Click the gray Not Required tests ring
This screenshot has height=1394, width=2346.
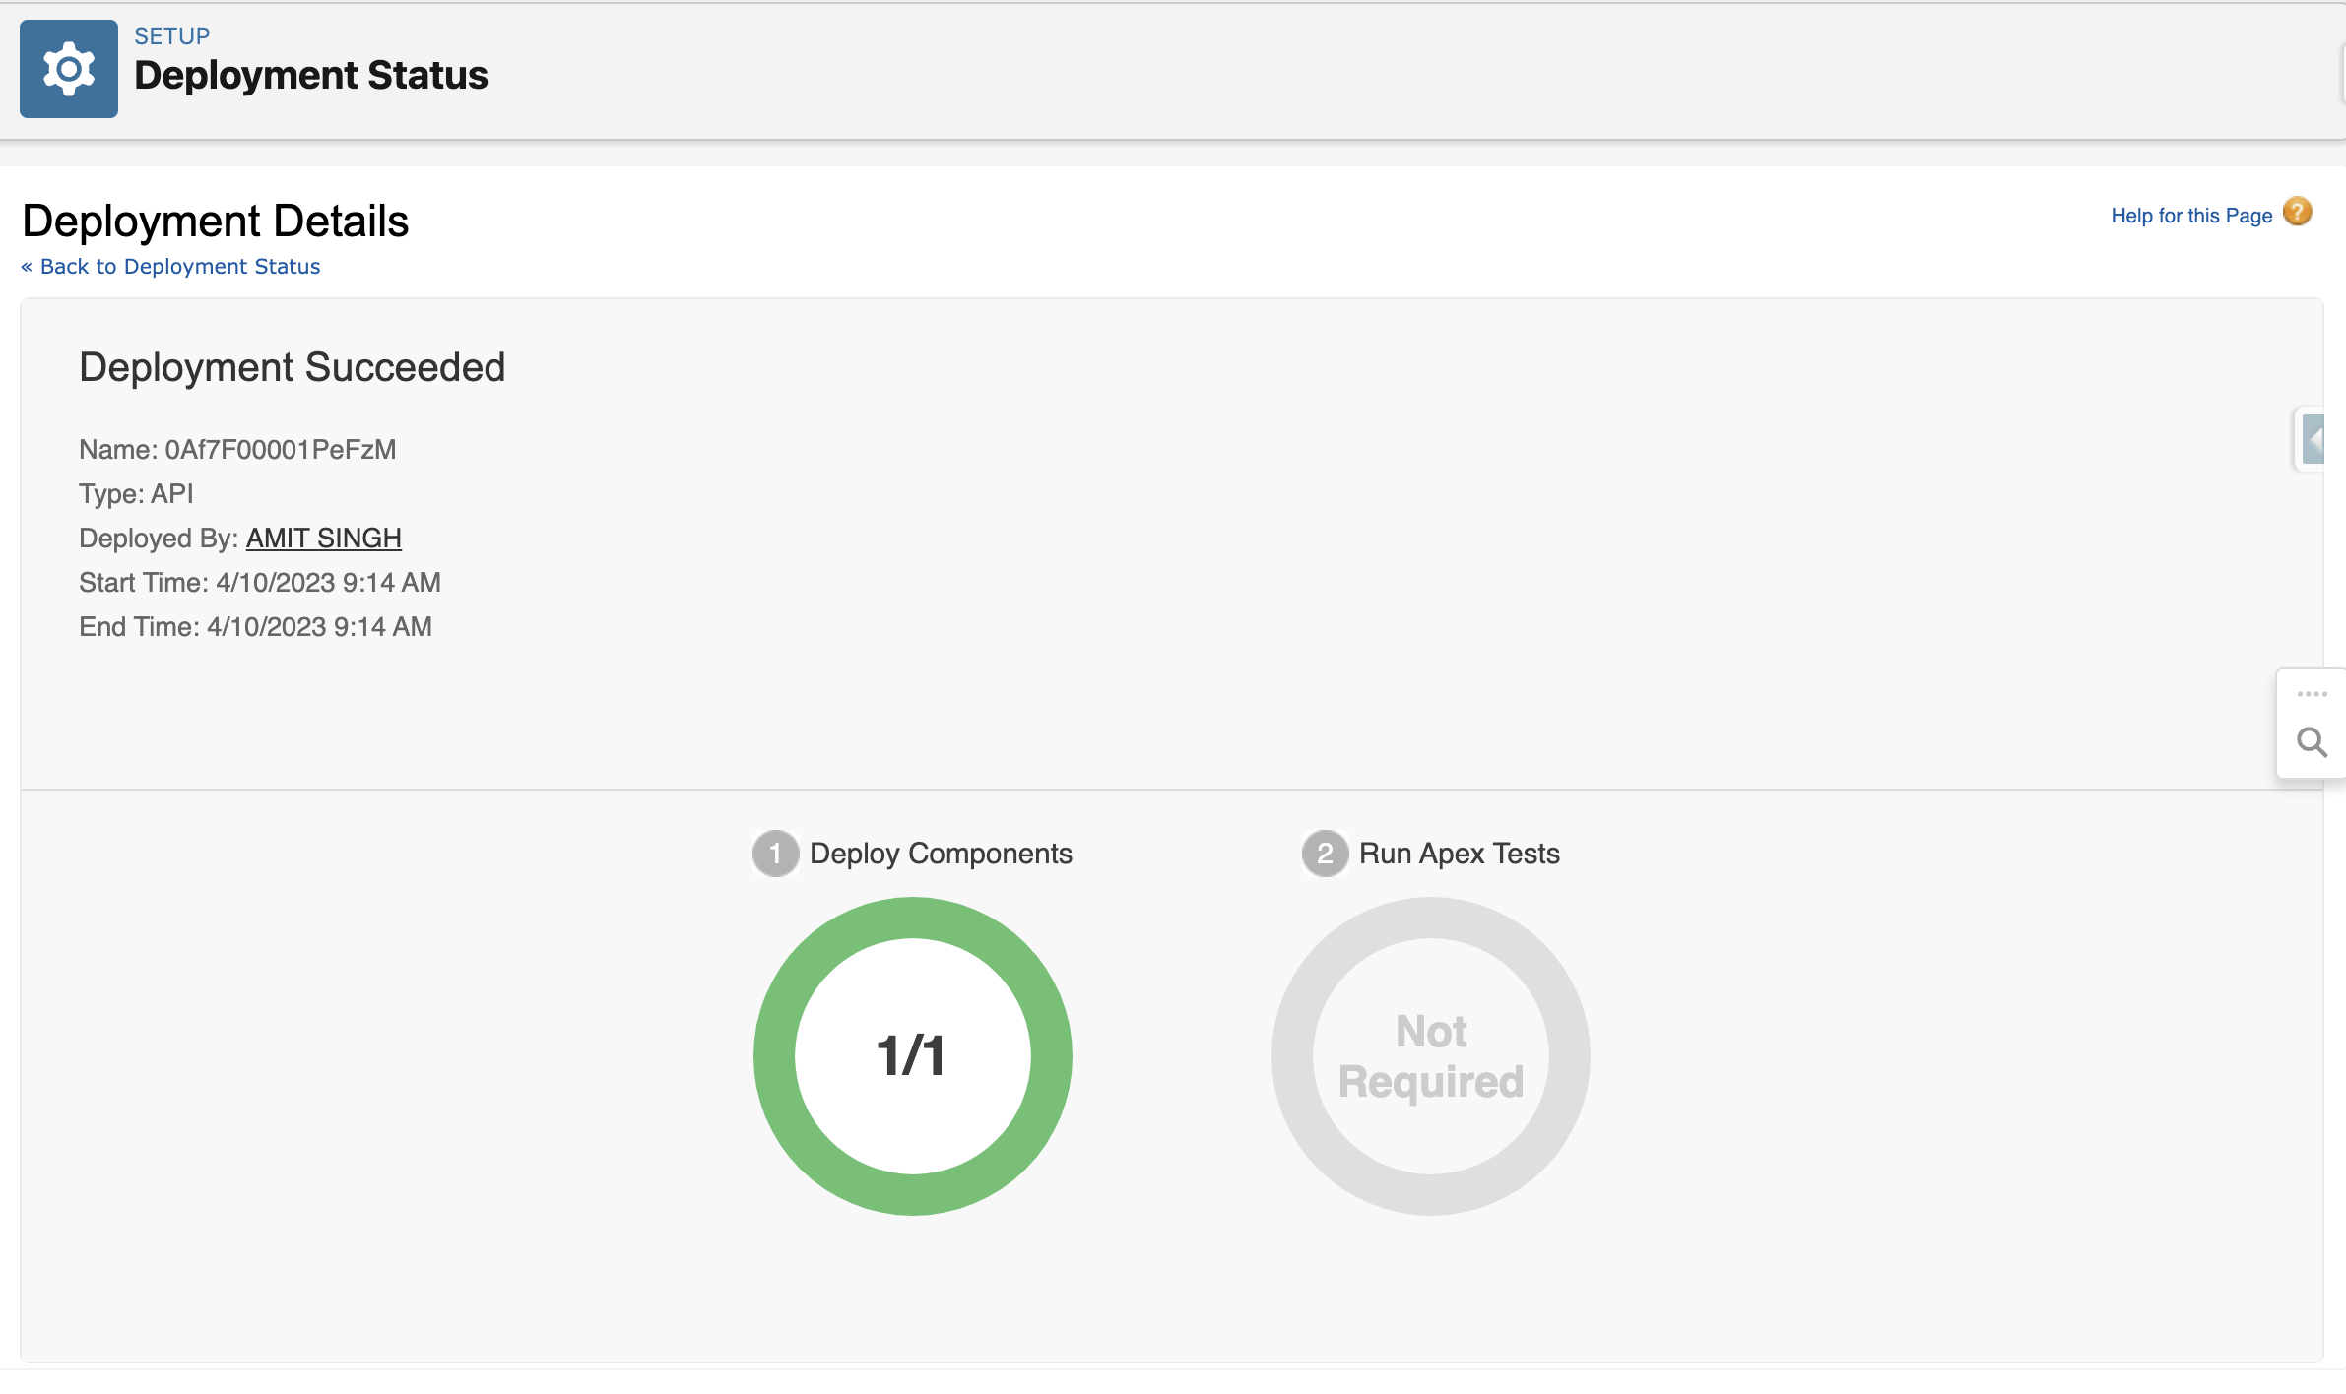(x=1430, y=917)
